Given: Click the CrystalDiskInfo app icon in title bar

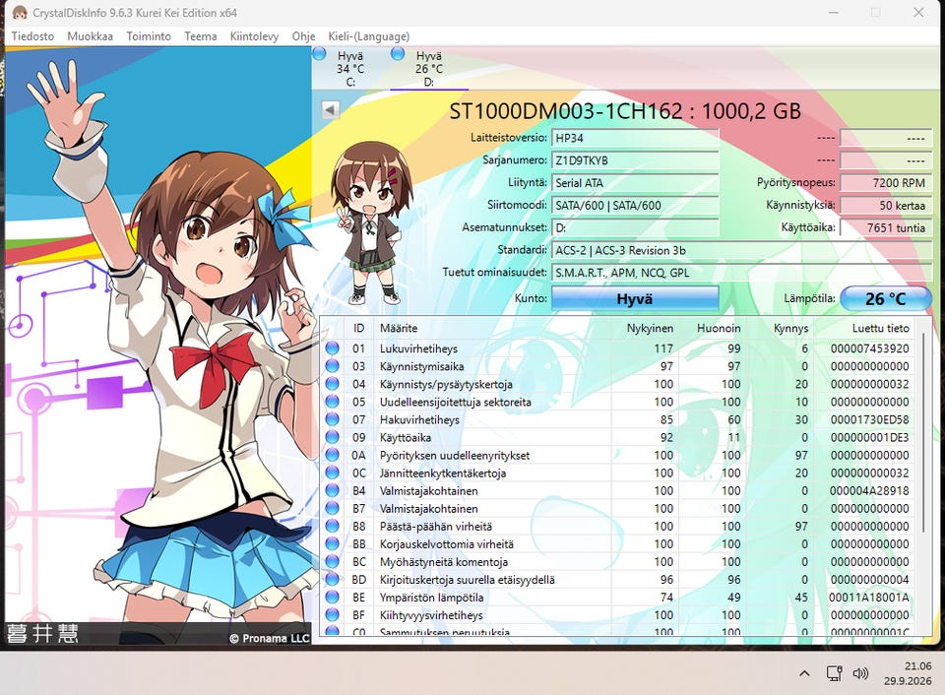Looking at the screenshot, I should click(x=20, y=13).
